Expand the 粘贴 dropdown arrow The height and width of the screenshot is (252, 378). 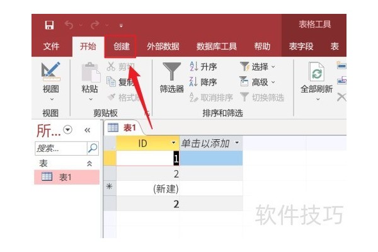point(91,99)
